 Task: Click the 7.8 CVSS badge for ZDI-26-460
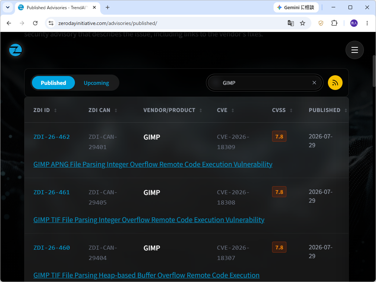tap(279, 247)
